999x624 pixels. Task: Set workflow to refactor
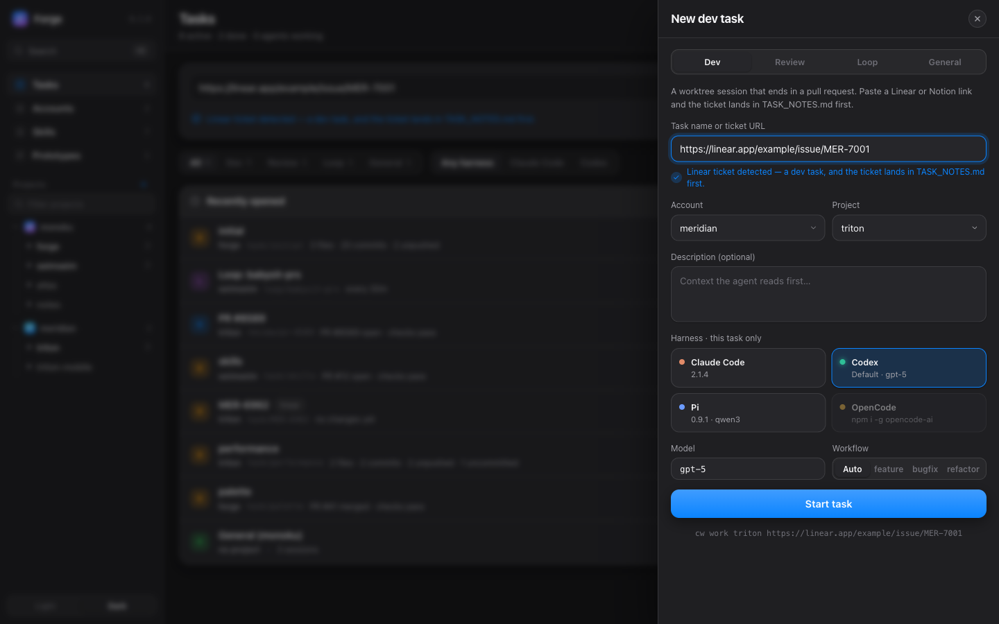963,469
